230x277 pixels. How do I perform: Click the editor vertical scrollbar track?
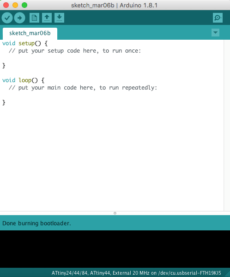point(227,125)
